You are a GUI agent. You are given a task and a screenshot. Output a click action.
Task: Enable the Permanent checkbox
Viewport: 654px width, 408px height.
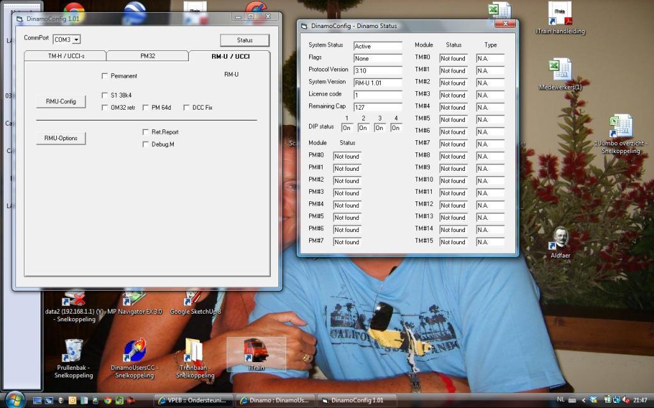pyautogui.click(x=105, y=76)
